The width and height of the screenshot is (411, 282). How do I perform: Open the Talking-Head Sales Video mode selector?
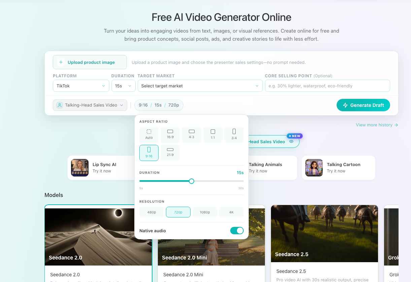point(90,105)
